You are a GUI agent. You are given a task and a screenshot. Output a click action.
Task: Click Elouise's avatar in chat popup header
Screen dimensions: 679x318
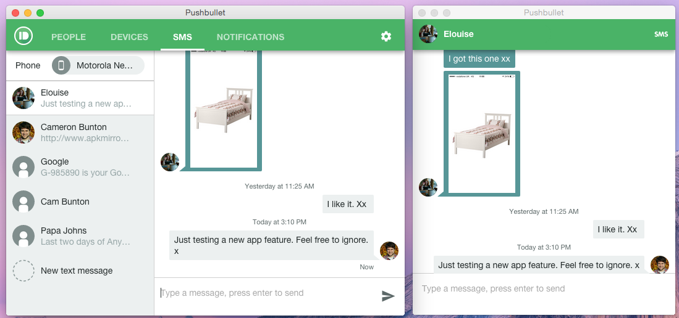(x=428, y=34)
